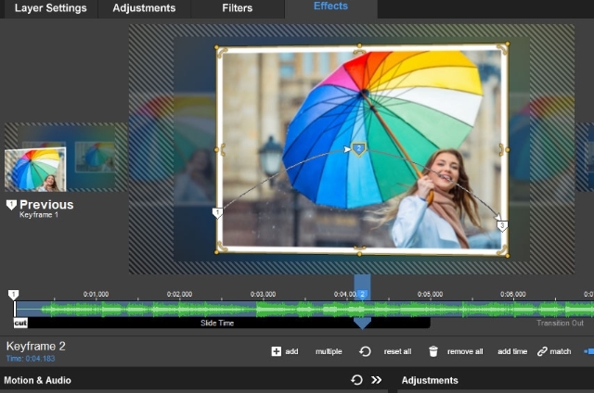This screenshot has width=594, height=393.
Task: Select the Effects tab
Action: [330, 7]
